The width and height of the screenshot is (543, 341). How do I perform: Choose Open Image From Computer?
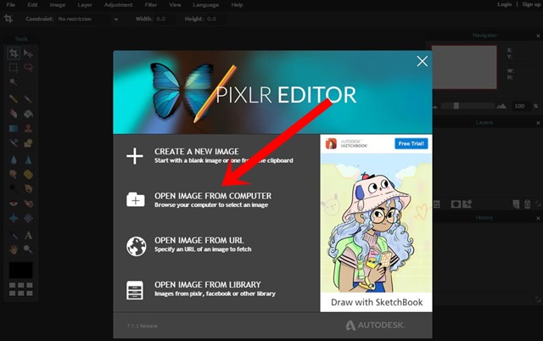coord(199,199)
